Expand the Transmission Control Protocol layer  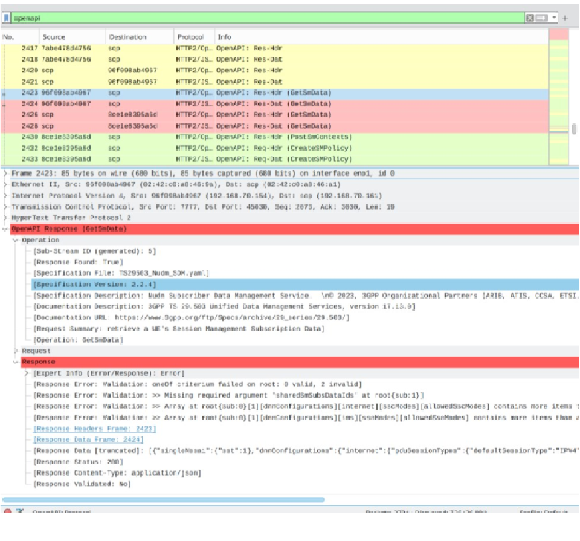pos(5,206)
